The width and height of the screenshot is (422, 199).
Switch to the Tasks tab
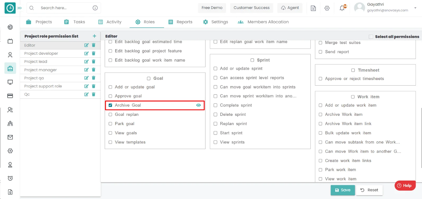74,22
